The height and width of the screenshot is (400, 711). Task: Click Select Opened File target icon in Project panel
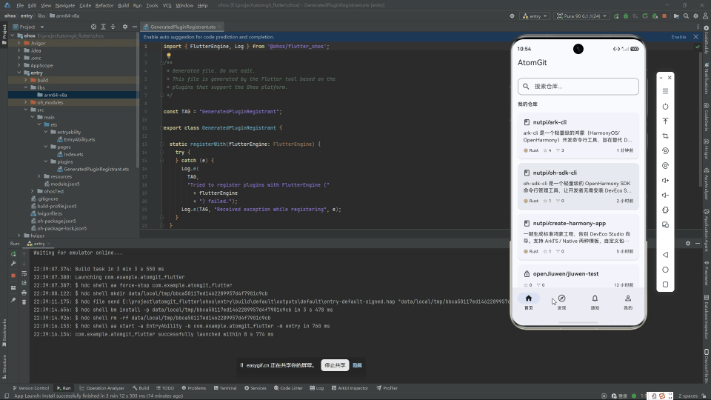point(93,27)
